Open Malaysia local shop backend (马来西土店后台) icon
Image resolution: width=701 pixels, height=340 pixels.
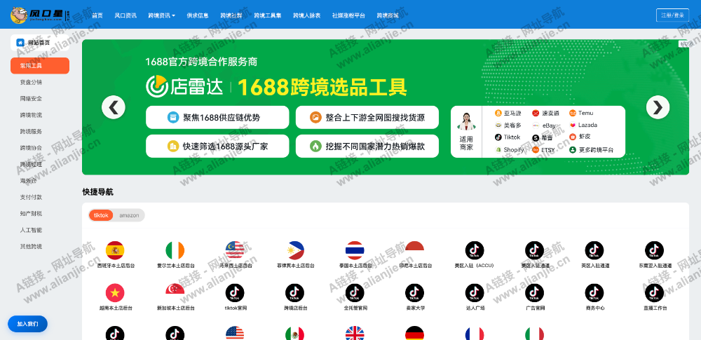[x=235, y=250]
